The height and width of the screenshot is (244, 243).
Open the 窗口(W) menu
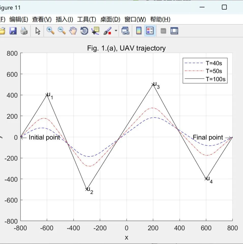[x=135, y=19]
